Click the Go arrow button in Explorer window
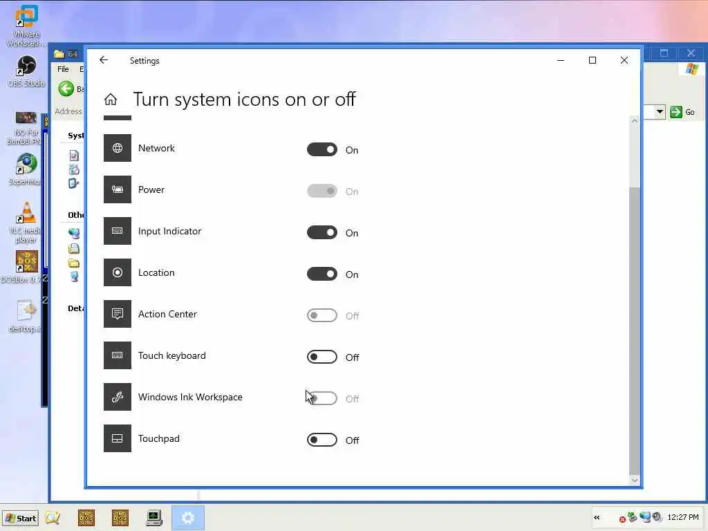708x531 pixels. (x=676, y=112)
